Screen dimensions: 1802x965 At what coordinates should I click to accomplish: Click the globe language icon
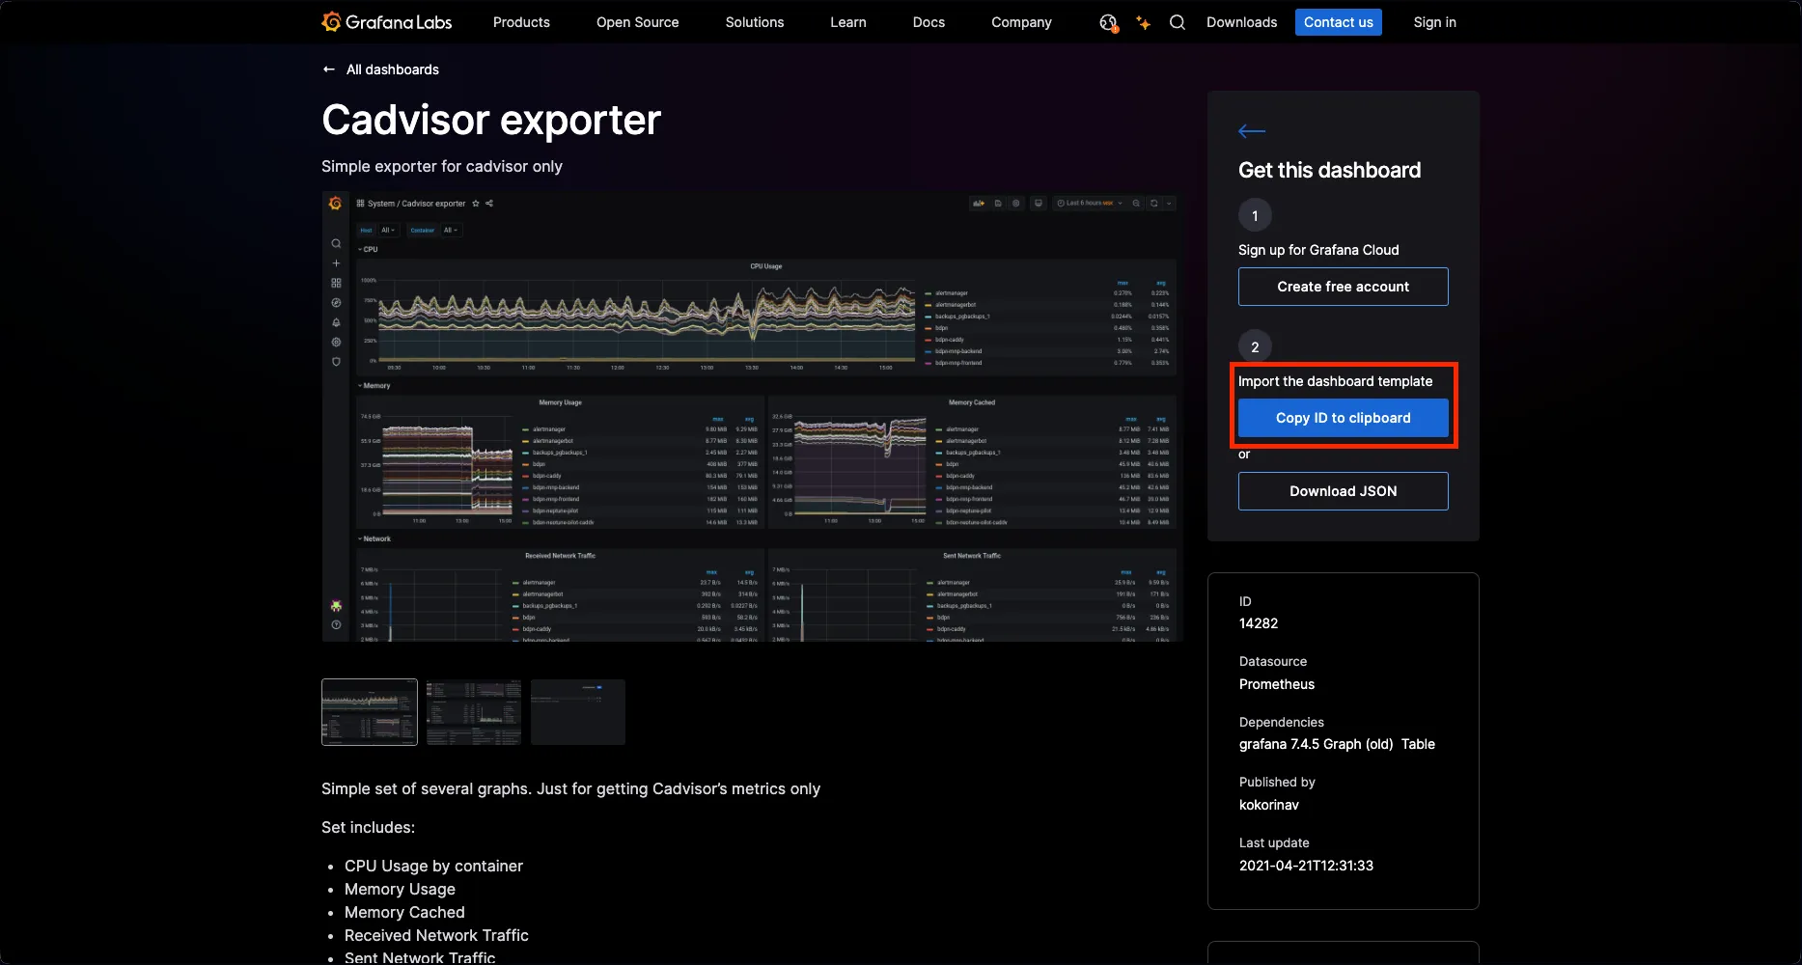pyautogui.click(x=1108, y=22)
